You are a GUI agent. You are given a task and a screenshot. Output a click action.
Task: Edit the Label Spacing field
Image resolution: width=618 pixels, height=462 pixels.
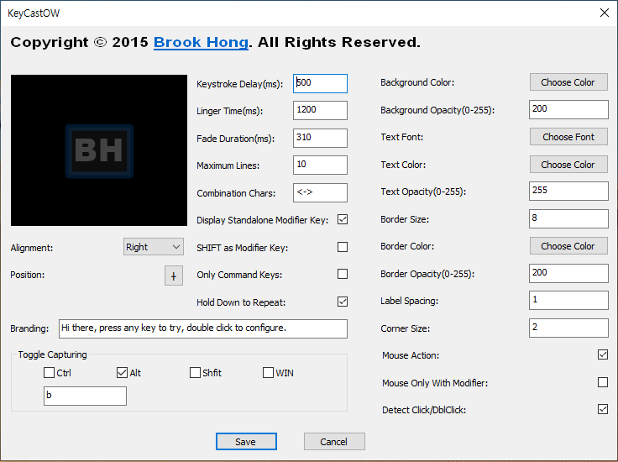[568, 301]
